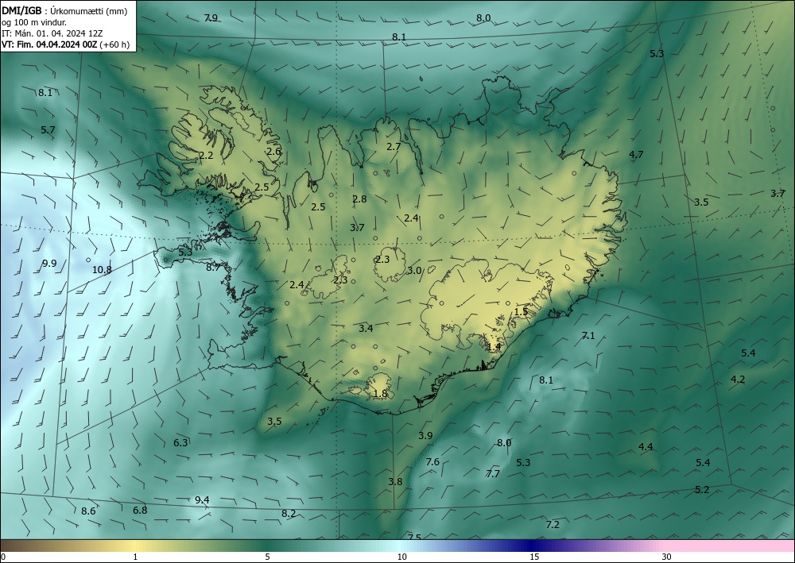This screenshot has height=563, width=795.
Task: Click the 9.4 value in the southwest ocean
Action: [202, 500]
